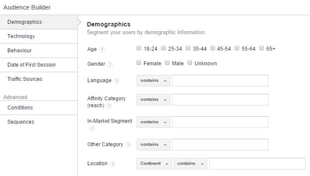
Task: Click the Other Category help icon
Action: pos(128,145)
